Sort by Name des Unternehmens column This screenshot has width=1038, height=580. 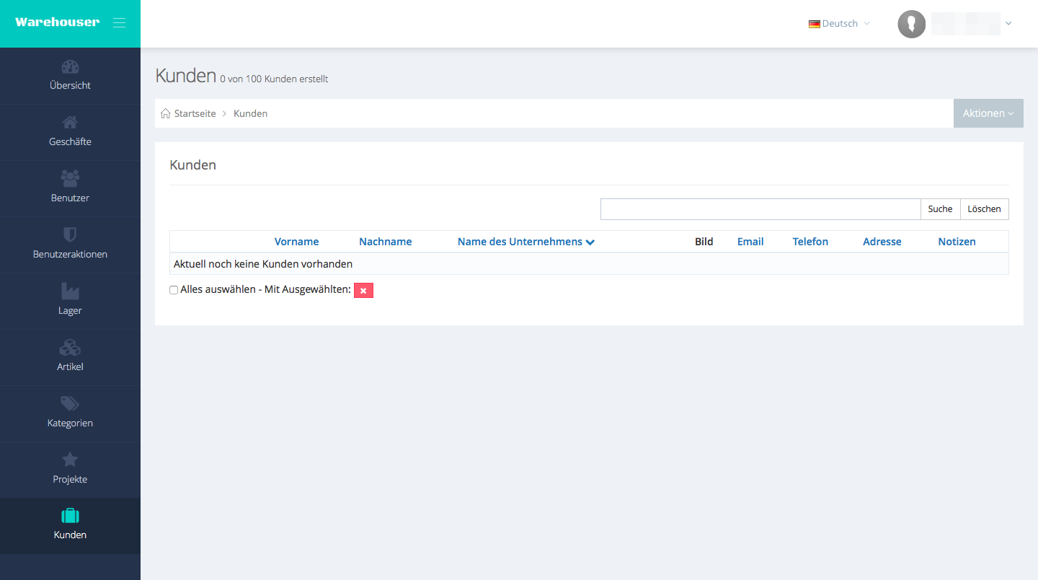coord(525,242)
